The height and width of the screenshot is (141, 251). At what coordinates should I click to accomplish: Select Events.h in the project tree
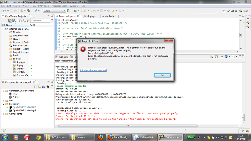tap(20, 72)
